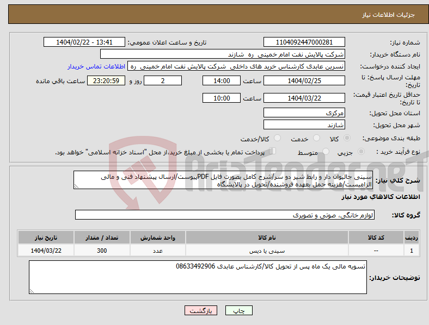Click the response deadline date 1404/02/25
This screenshot has height=325, width=429.
[304, 80]
